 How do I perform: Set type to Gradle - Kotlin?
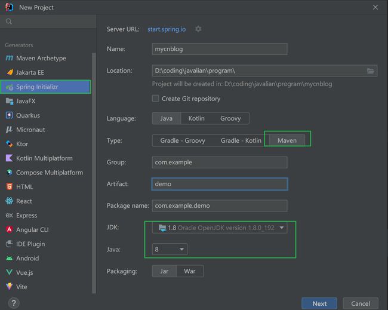point(241,140)
